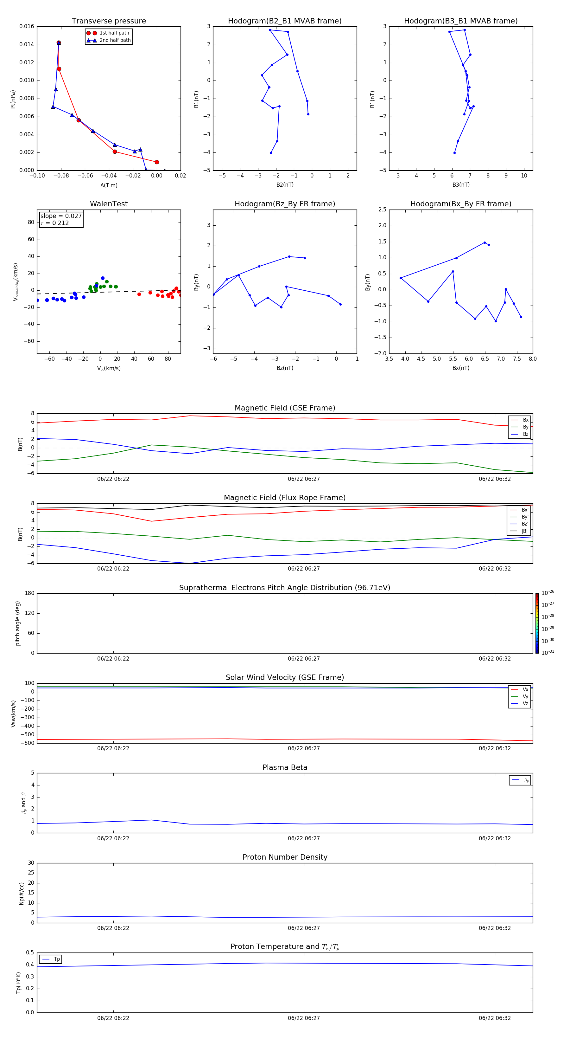
Task: Click the "r = 0.212" annotation
Action: [x=55, y=223]
